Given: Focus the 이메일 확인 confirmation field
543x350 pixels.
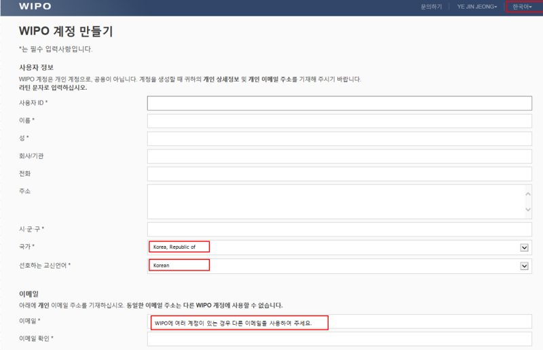Looking at the screenshot, I should point(339,339).
